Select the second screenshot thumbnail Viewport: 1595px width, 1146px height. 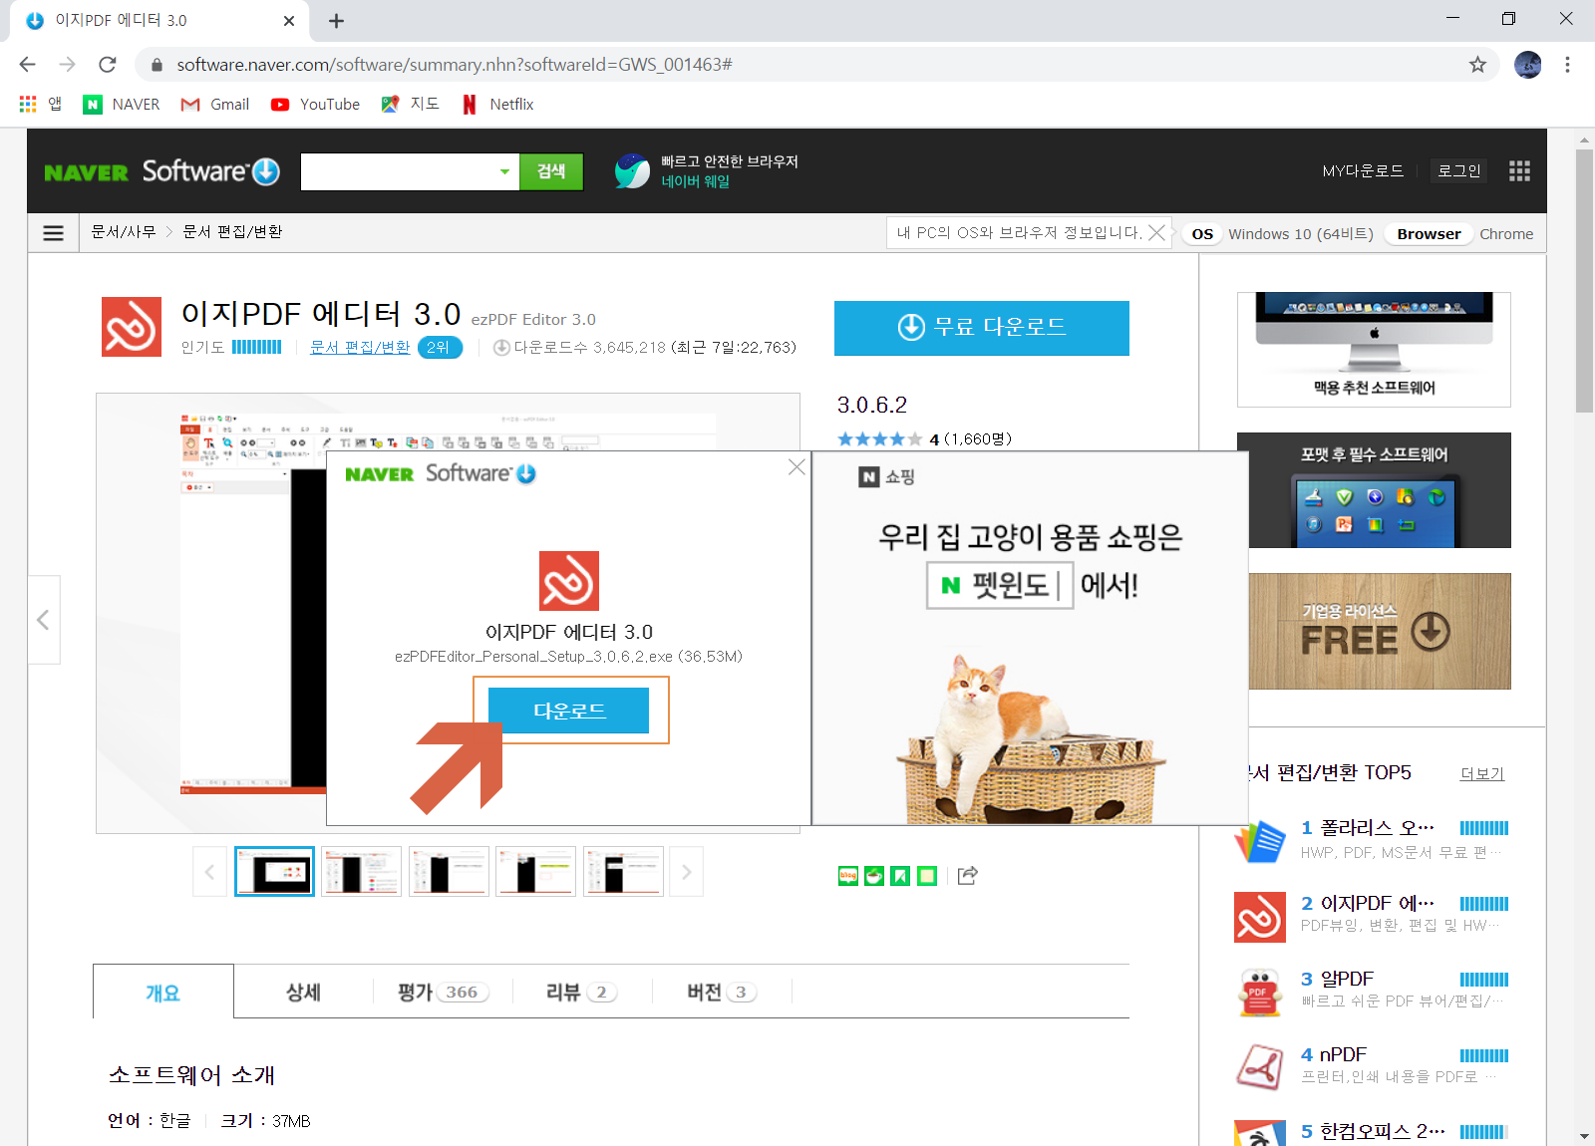[362, 872]
